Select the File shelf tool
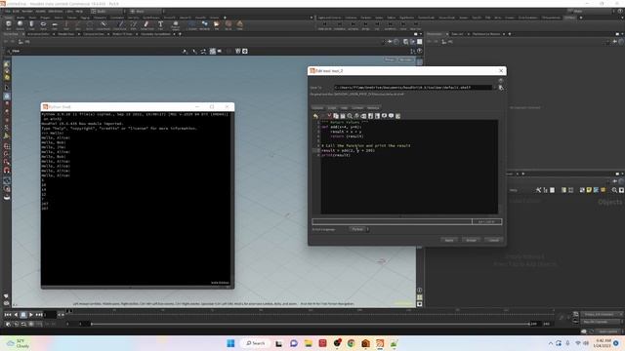The width and height of the screenshot is (625, 351). pos(217,25)
